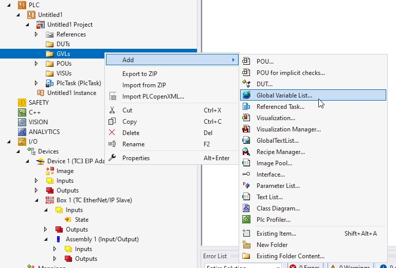Click the SAFETY node icon

22,102
